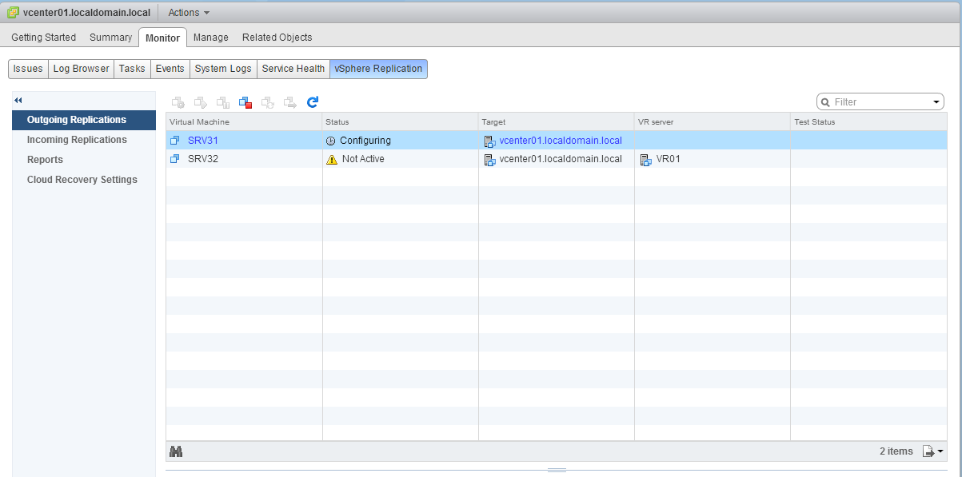This screenshot has height=477, width=962.
Task: Trigger the Sync Now icon
Action: click(x=268, y=102)
